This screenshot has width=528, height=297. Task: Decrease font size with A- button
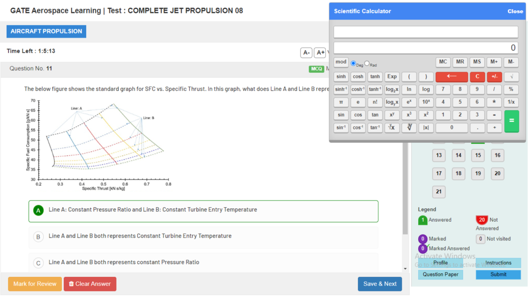(x=306, y=53)
